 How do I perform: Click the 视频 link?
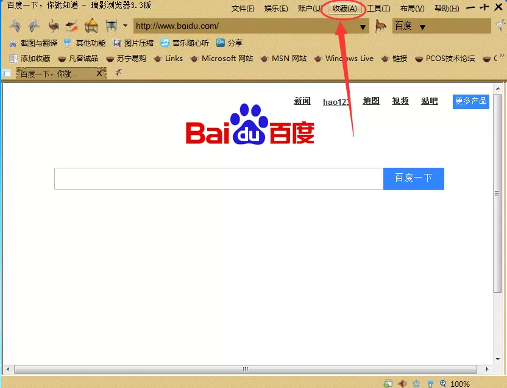pyautogui.click(x=400, y=101)
